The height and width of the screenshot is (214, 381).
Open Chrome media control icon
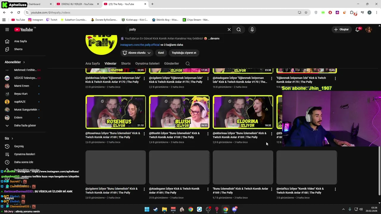point(362,12)
